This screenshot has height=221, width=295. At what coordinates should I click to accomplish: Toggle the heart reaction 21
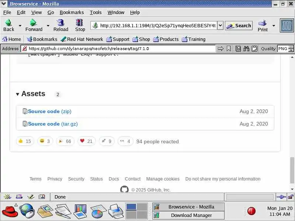(x=87, y=141)
